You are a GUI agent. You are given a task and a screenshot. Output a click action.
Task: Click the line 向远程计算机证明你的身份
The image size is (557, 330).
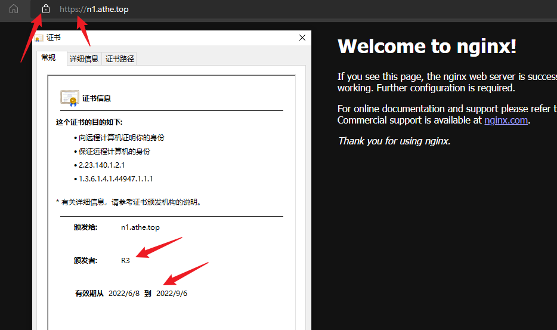point(122,138)
